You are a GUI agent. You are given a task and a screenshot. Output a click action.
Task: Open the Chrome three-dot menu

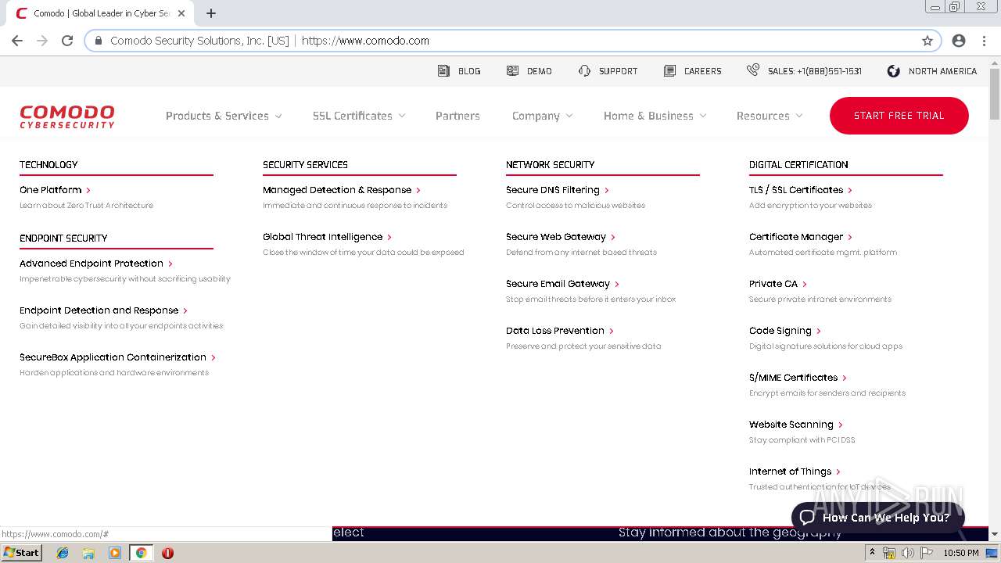point(984,41)
